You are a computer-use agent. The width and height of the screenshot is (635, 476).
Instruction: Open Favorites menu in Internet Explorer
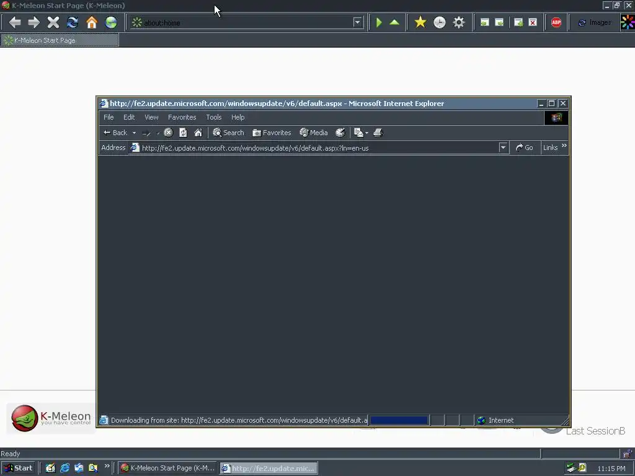click(x=182, y=117)
